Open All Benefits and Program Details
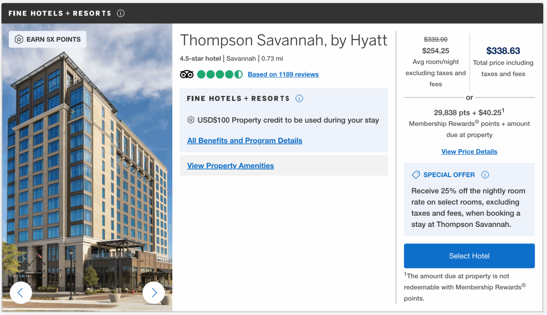 [245, 141]
